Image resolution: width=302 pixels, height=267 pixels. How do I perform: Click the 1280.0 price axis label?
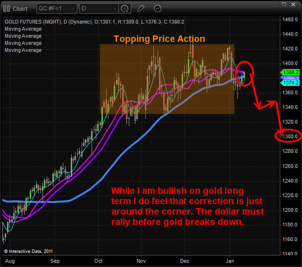tap(290, 151)
